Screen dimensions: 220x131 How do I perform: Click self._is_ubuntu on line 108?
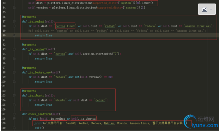(x=84, y=119)
